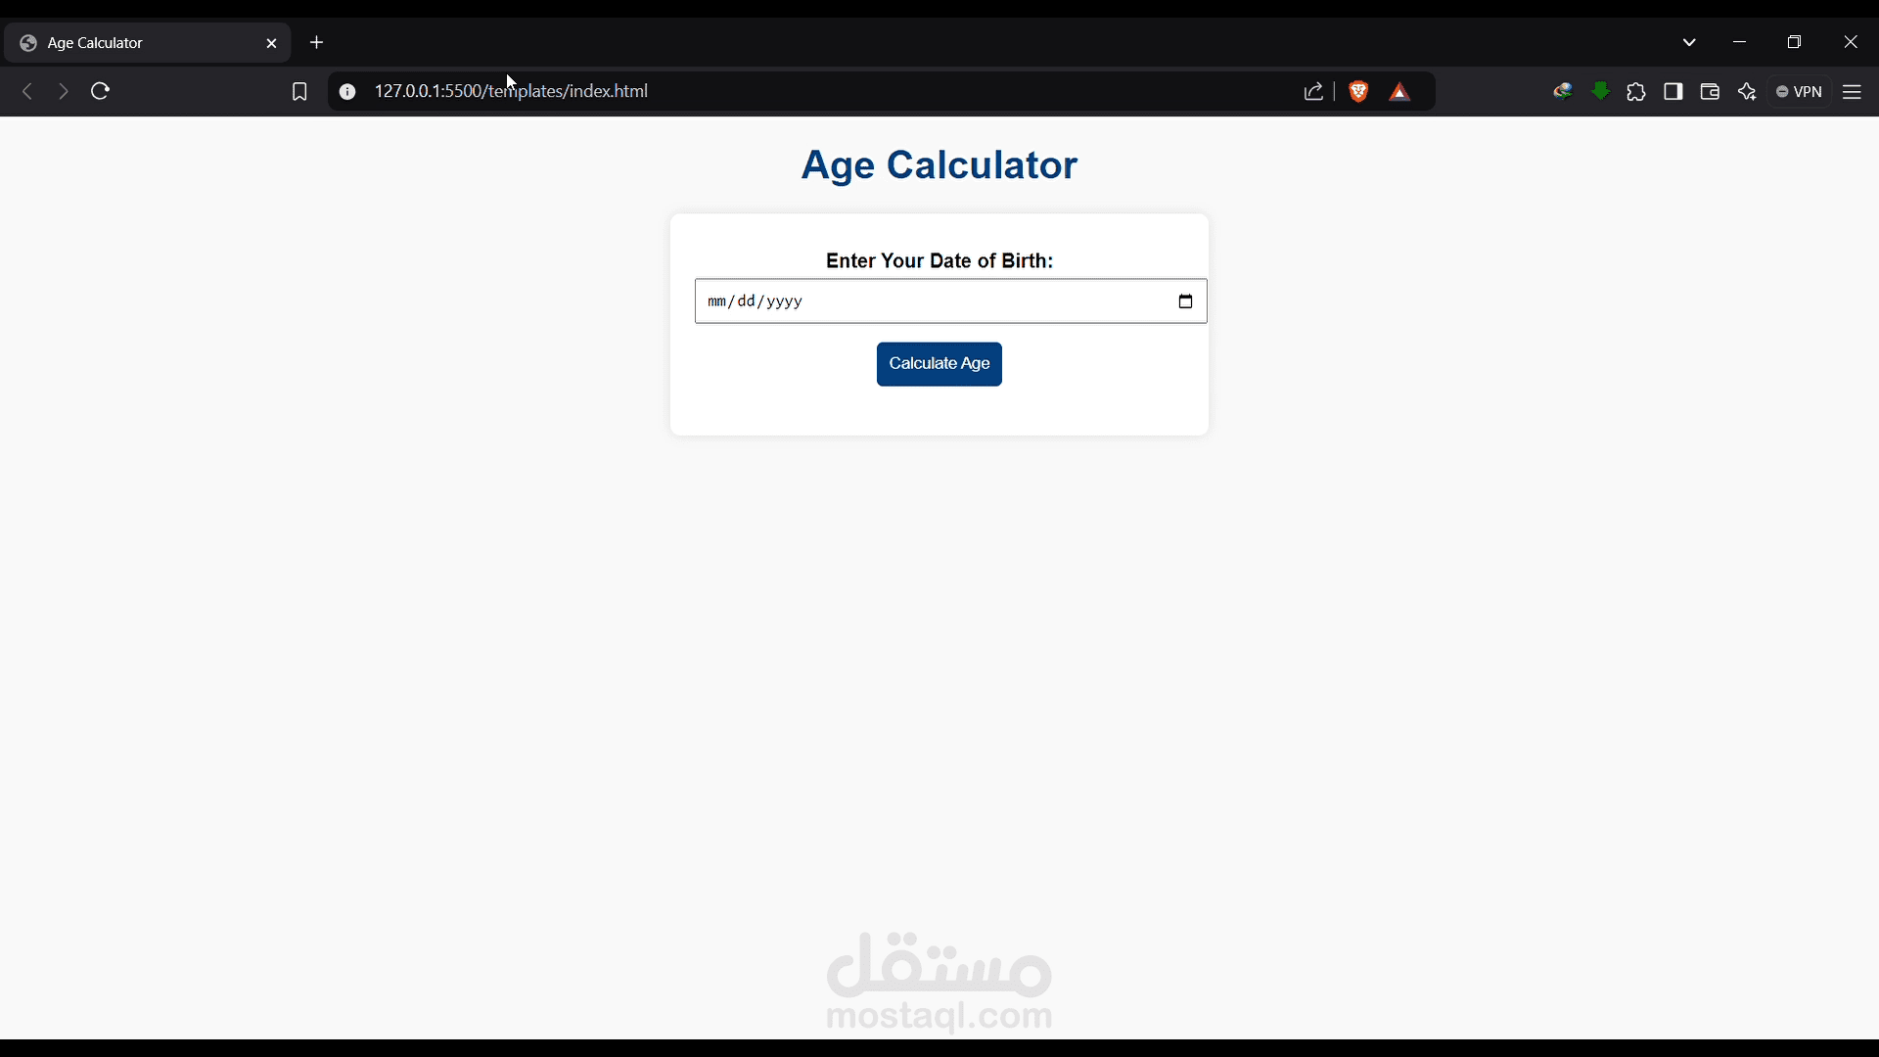Close the Age Calculator tab
The width and height of the screenshot is (1879, 1057).
pyautogui.click(x=272, y=43)
